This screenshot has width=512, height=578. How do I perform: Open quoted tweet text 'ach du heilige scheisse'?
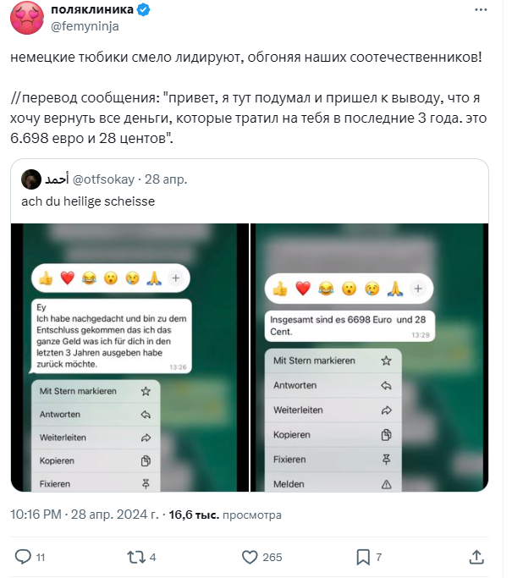tap(88, 201)
